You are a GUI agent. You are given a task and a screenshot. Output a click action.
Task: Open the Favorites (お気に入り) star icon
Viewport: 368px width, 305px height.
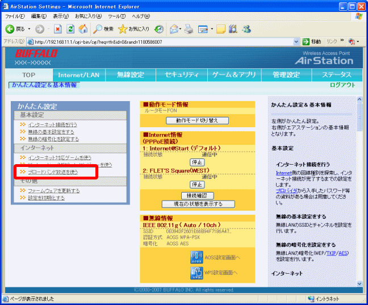pos(123,29)
